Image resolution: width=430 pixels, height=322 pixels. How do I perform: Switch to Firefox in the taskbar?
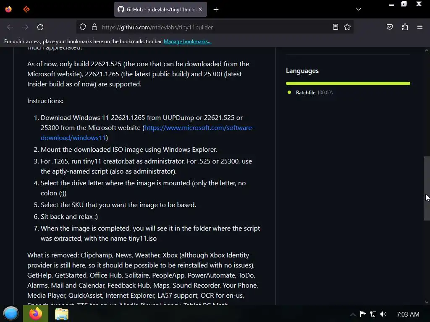(36, 314)
